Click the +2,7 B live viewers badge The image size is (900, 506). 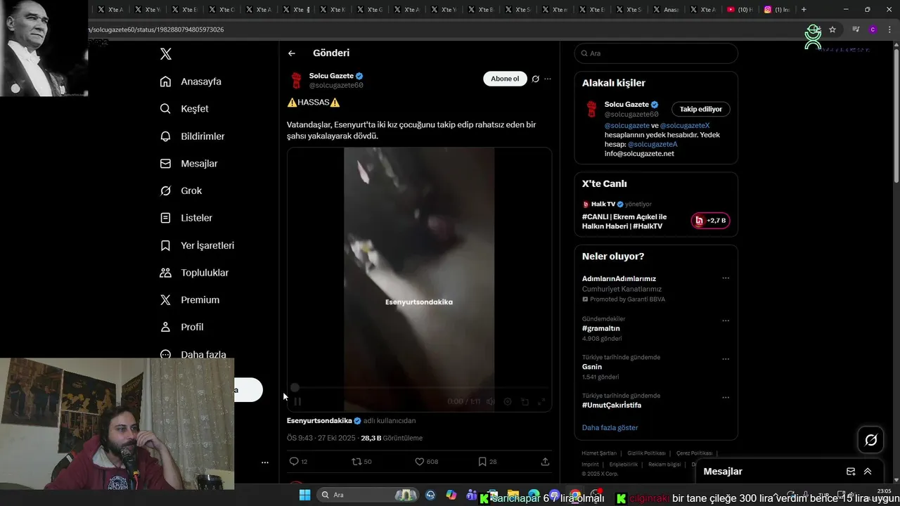pos(710,221)
